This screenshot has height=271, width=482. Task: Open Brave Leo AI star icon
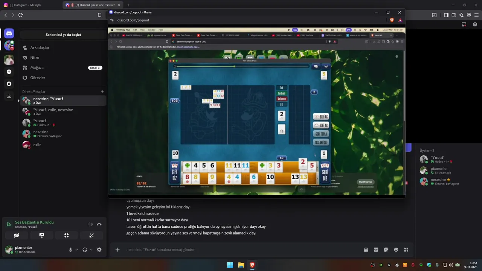461,15
